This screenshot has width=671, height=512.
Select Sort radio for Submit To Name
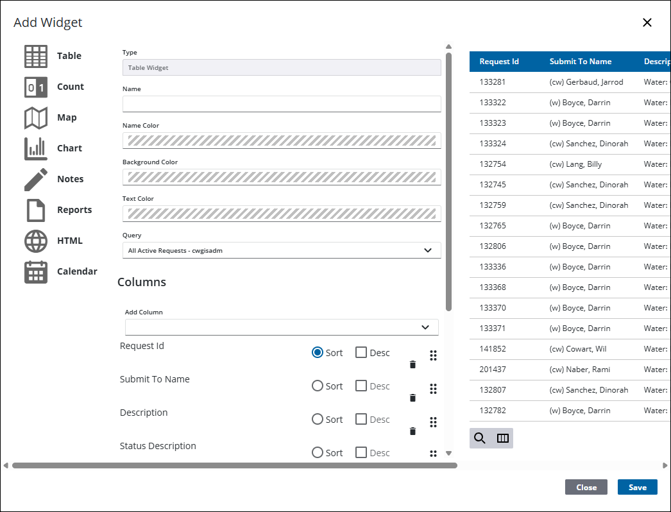coord(318,386)
